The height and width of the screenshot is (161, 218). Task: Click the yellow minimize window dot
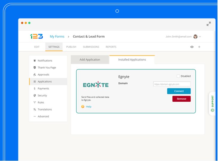click(x=26, y=23)
